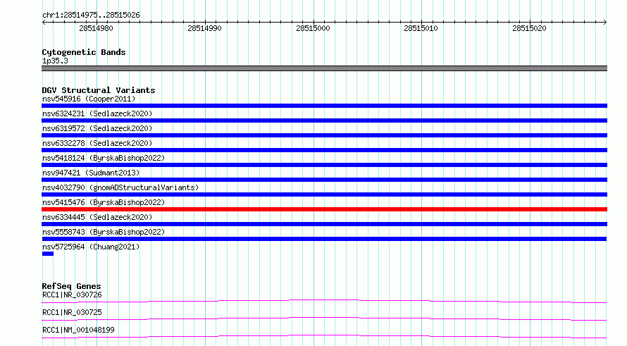Open the nsv5418124 (ByrskaBishop2022) label

pos(104,158)
